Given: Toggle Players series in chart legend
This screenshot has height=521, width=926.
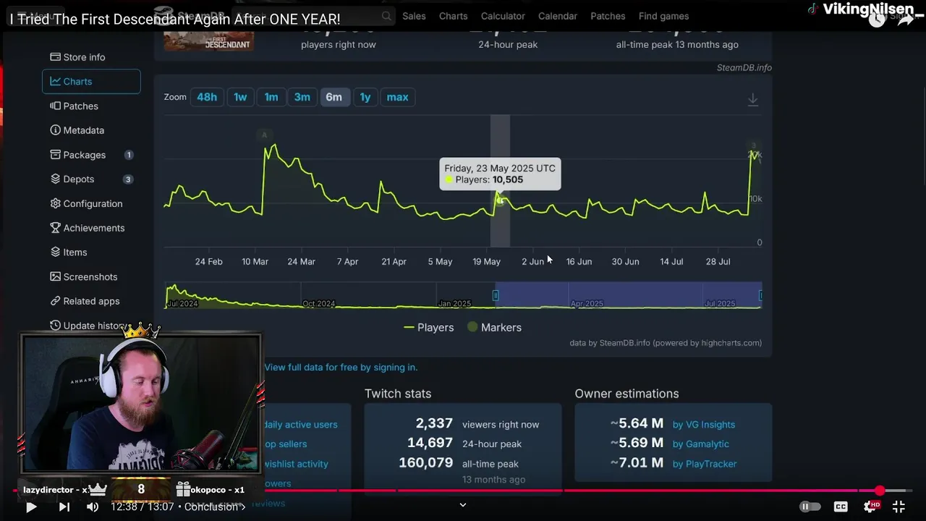Looking at the screenshot, I should tap(429, 328).
